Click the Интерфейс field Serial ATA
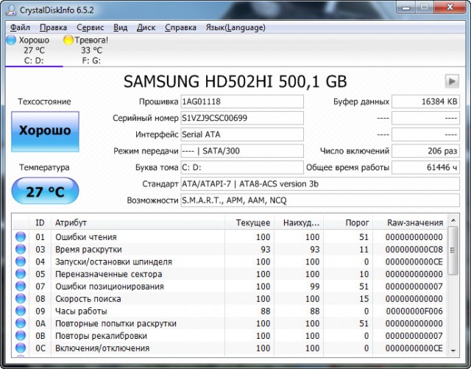The width and height of the screenshot is (471, 369). [x=242, y=135]
